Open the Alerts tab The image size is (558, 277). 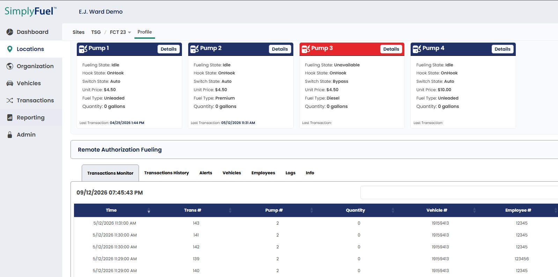206,173
